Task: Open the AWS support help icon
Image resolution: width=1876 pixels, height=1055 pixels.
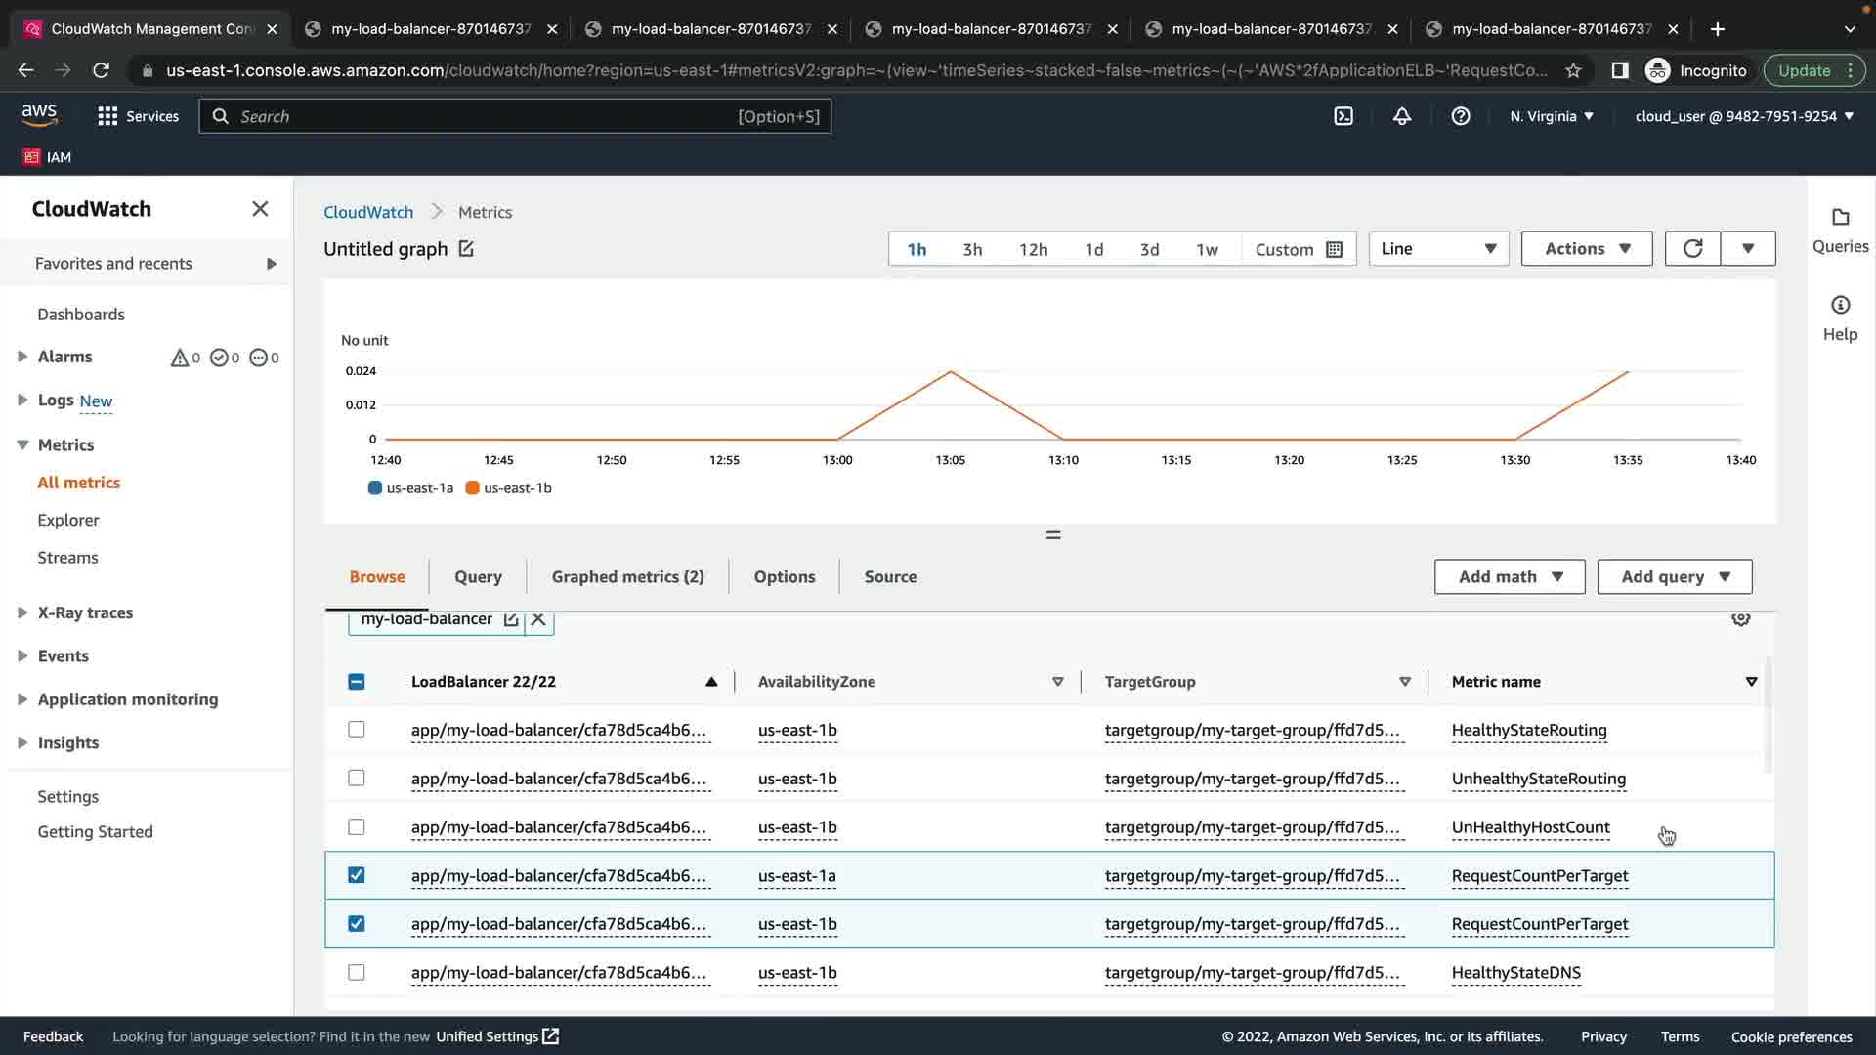Action: point(1461,116)
